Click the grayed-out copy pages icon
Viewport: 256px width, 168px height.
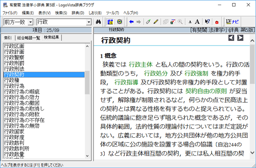click(166, 22)
